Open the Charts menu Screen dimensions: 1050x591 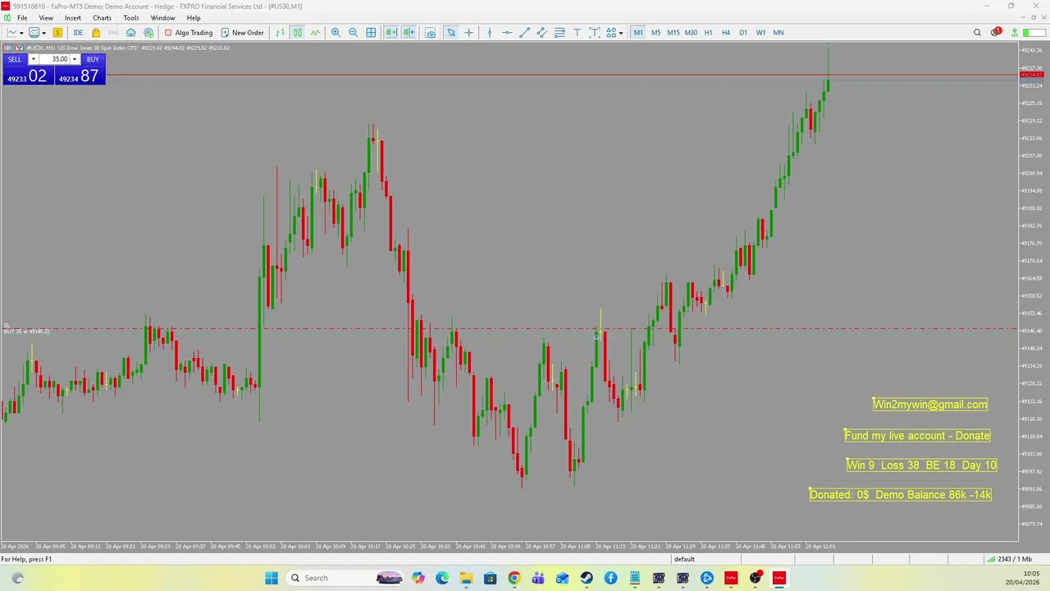pyautogui.click(x=102, y=18)
